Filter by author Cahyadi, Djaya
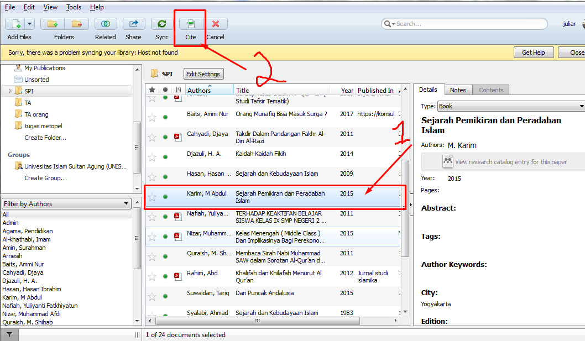585x341 pixels. (23, 272)
